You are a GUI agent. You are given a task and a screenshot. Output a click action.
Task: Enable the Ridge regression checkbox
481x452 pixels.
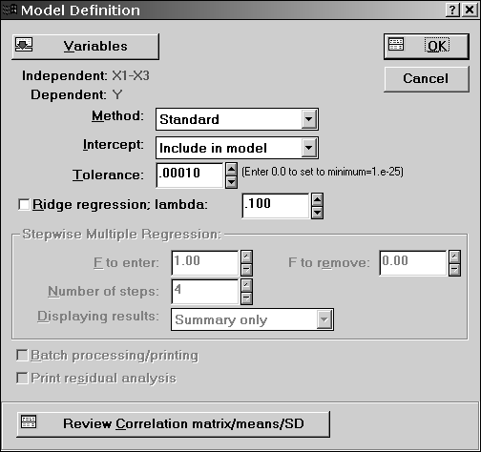[24, 204]
